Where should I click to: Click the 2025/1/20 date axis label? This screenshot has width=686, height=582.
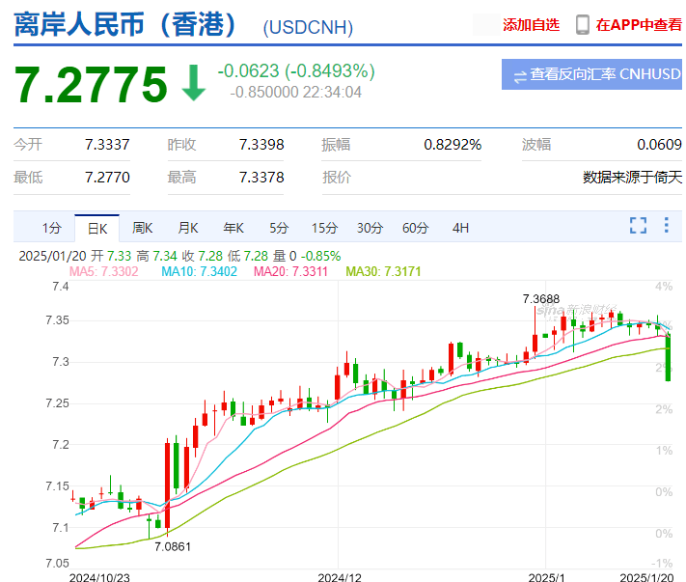[x=646, y=577]
